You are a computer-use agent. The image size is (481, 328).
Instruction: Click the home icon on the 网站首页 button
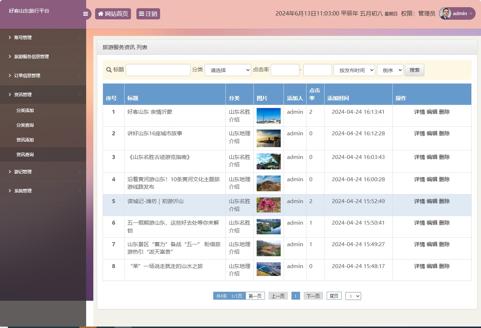[101, 14]
